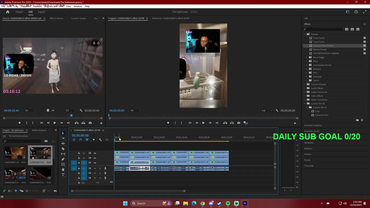Show more Source panel tabs chevron

point(103,18)
